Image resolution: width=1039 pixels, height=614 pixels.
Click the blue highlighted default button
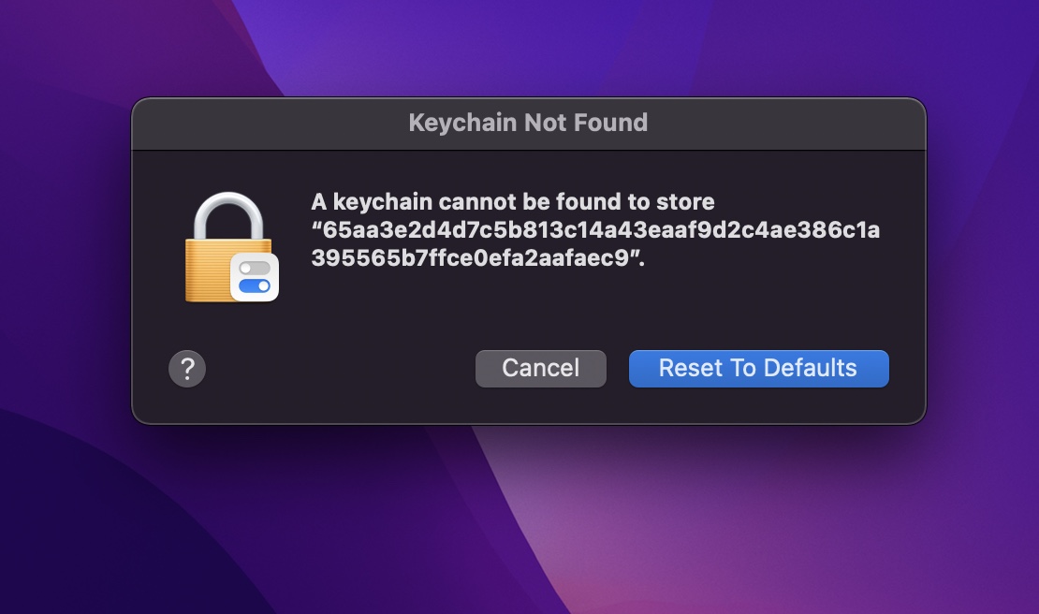click(x=758, y=368)
